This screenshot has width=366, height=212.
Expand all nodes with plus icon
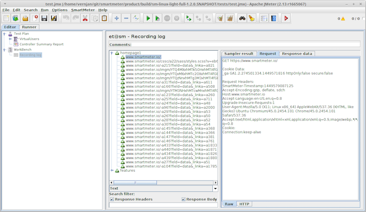(x=117, y=18)
